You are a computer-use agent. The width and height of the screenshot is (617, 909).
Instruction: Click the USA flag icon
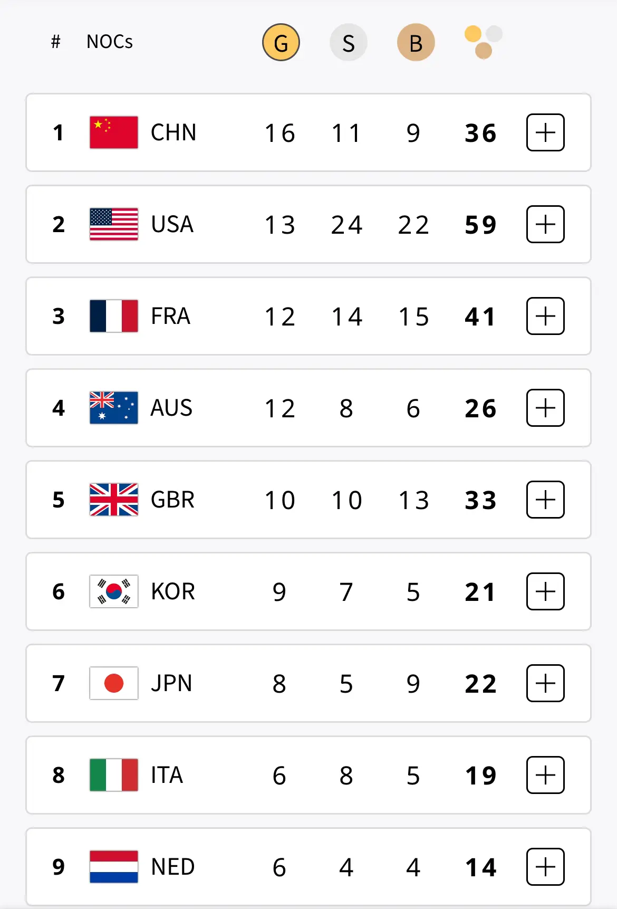pyautogui.click(x=114, y=224)
